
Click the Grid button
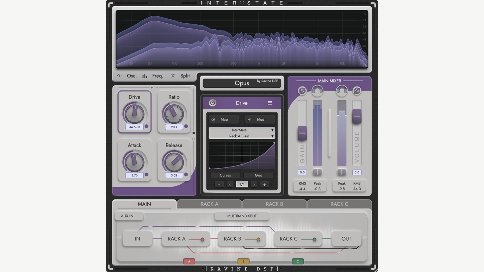point(258,175)
